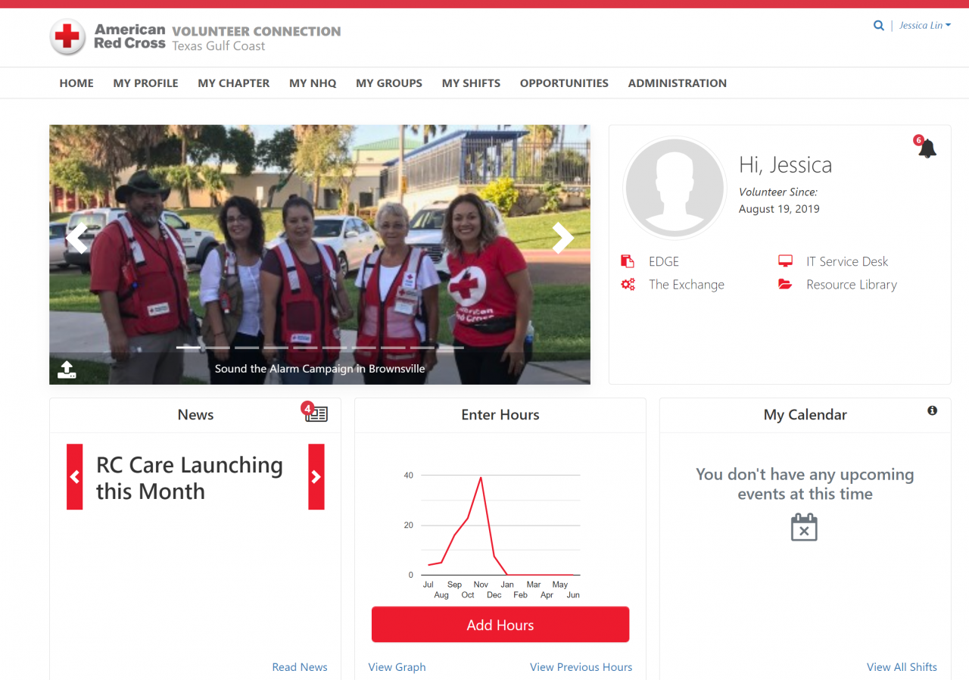Screen dimensions: 969x680
Task: Click the IT Service Desk monitor icon
Action: [785, 261]
